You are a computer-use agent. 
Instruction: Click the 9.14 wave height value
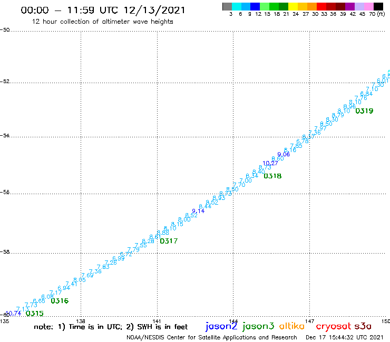pyautogui.click(x=198, y=211)
